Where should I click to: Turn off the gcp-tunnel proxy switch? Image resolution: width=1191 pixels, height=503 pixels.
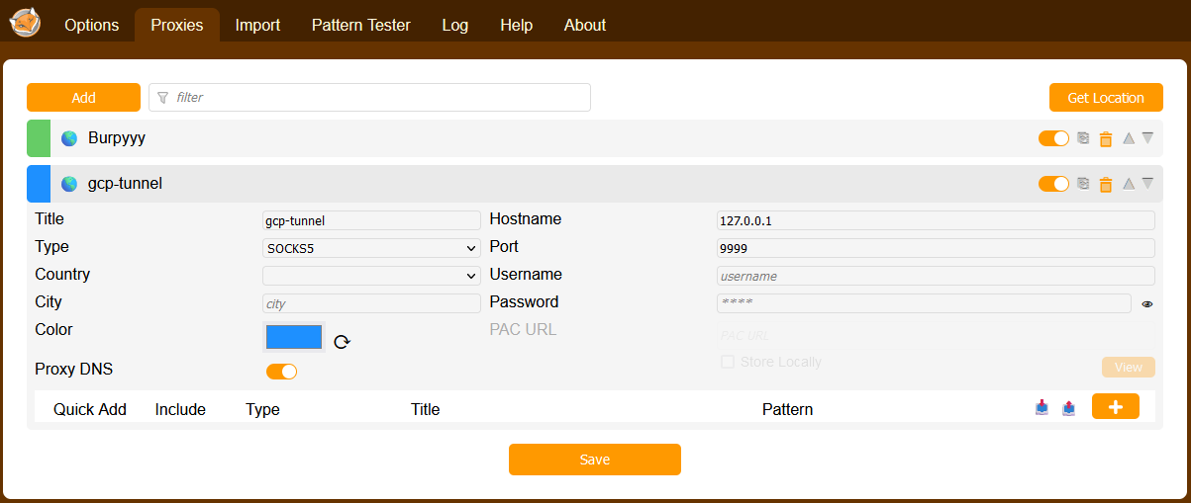pos(1053,184)
